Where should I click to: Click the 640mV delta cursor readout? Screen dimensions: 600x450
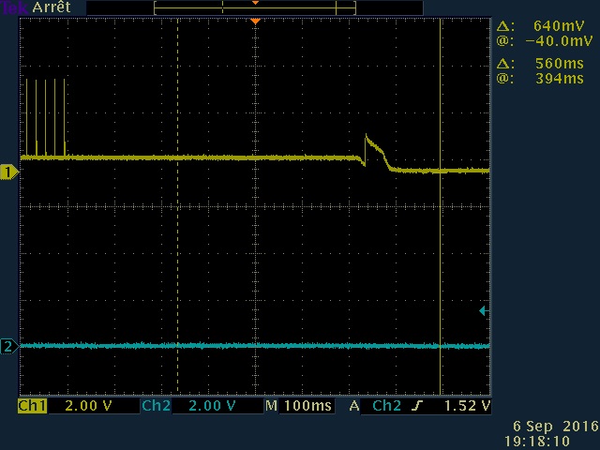(559, 26)
